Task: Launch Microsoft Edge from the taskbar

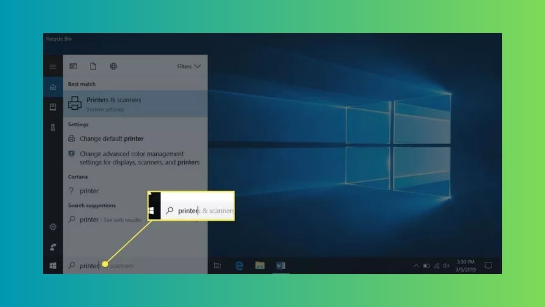Action: tap(239, 266)
